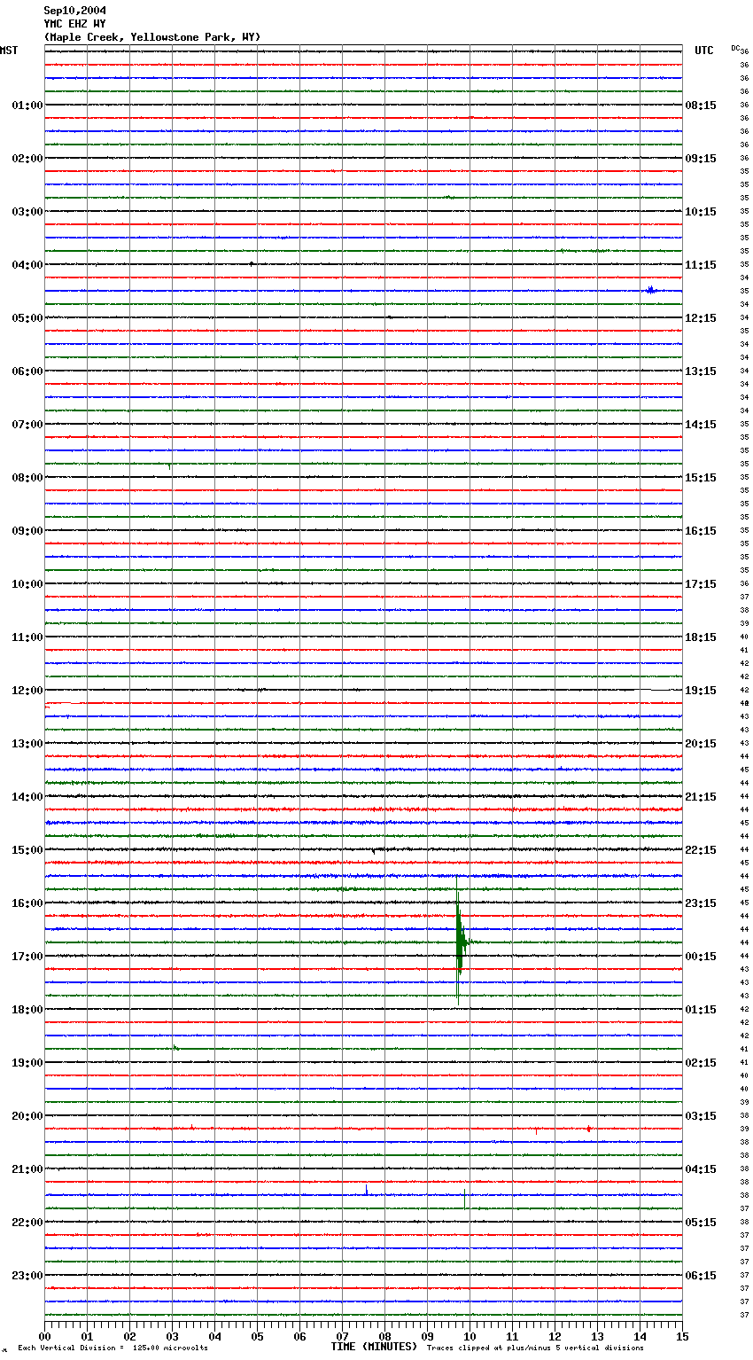This screenshot has width=753, height=1360.
Task: Click the 17:15 UTC time label
Action: click(x=701, y=584)
